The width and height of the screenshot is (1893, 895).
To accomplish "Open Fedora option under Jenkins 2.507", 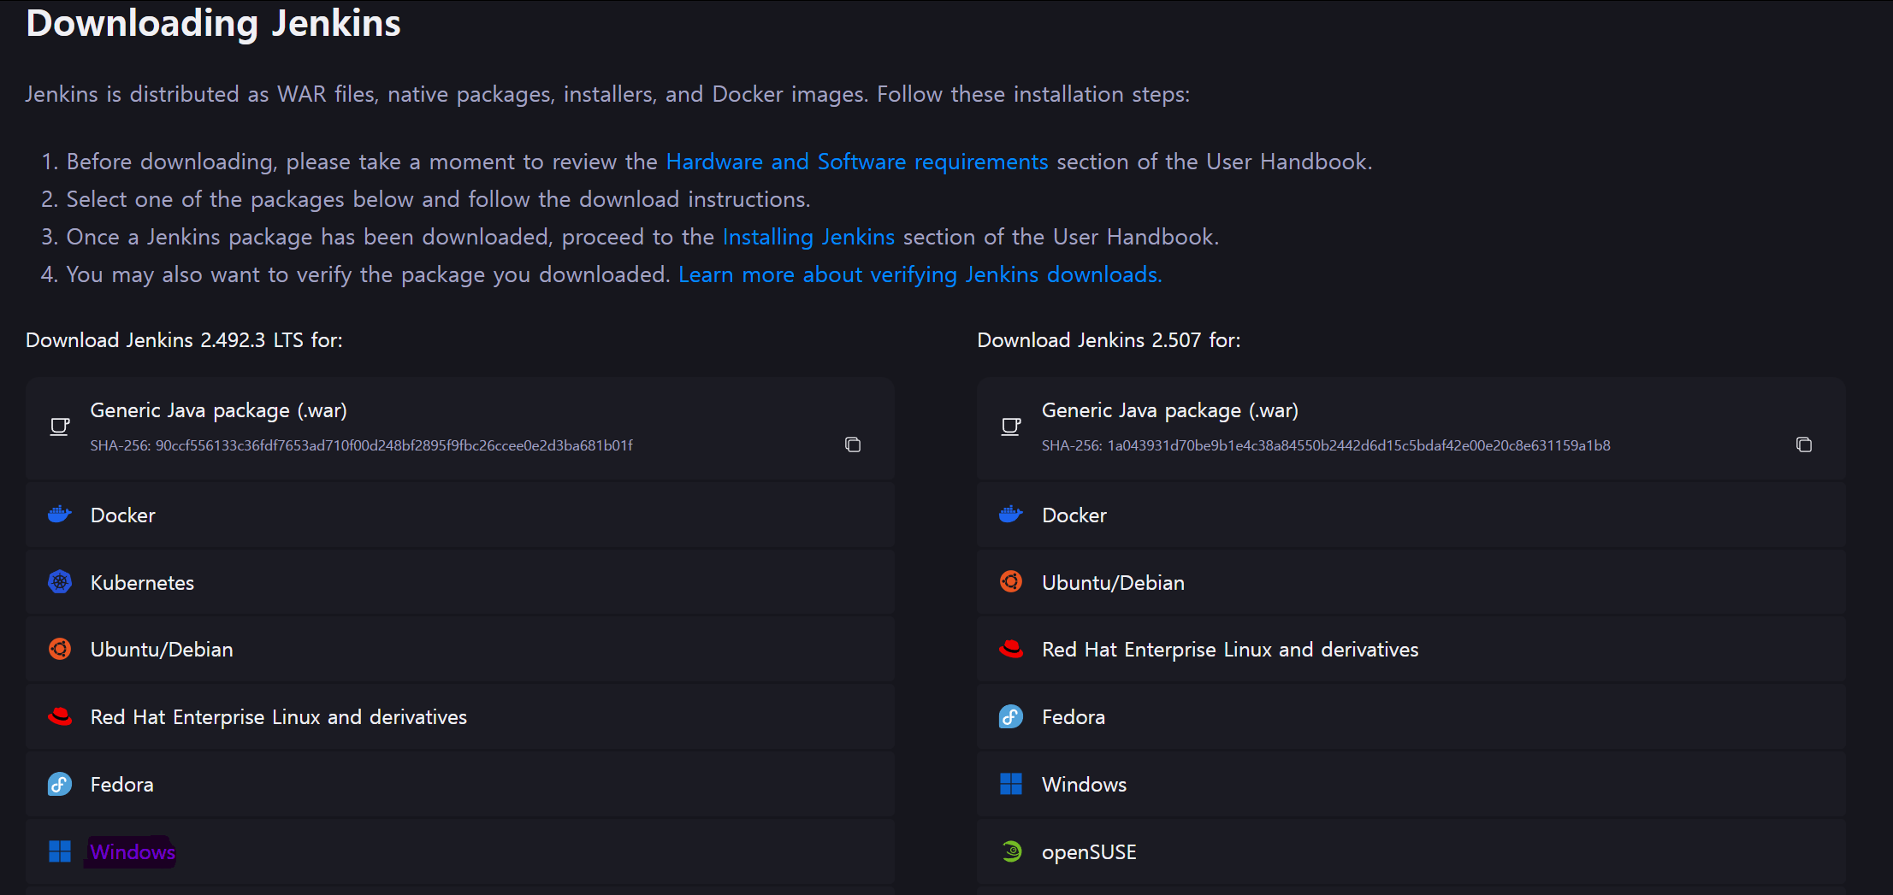I will click(1073, 717).
